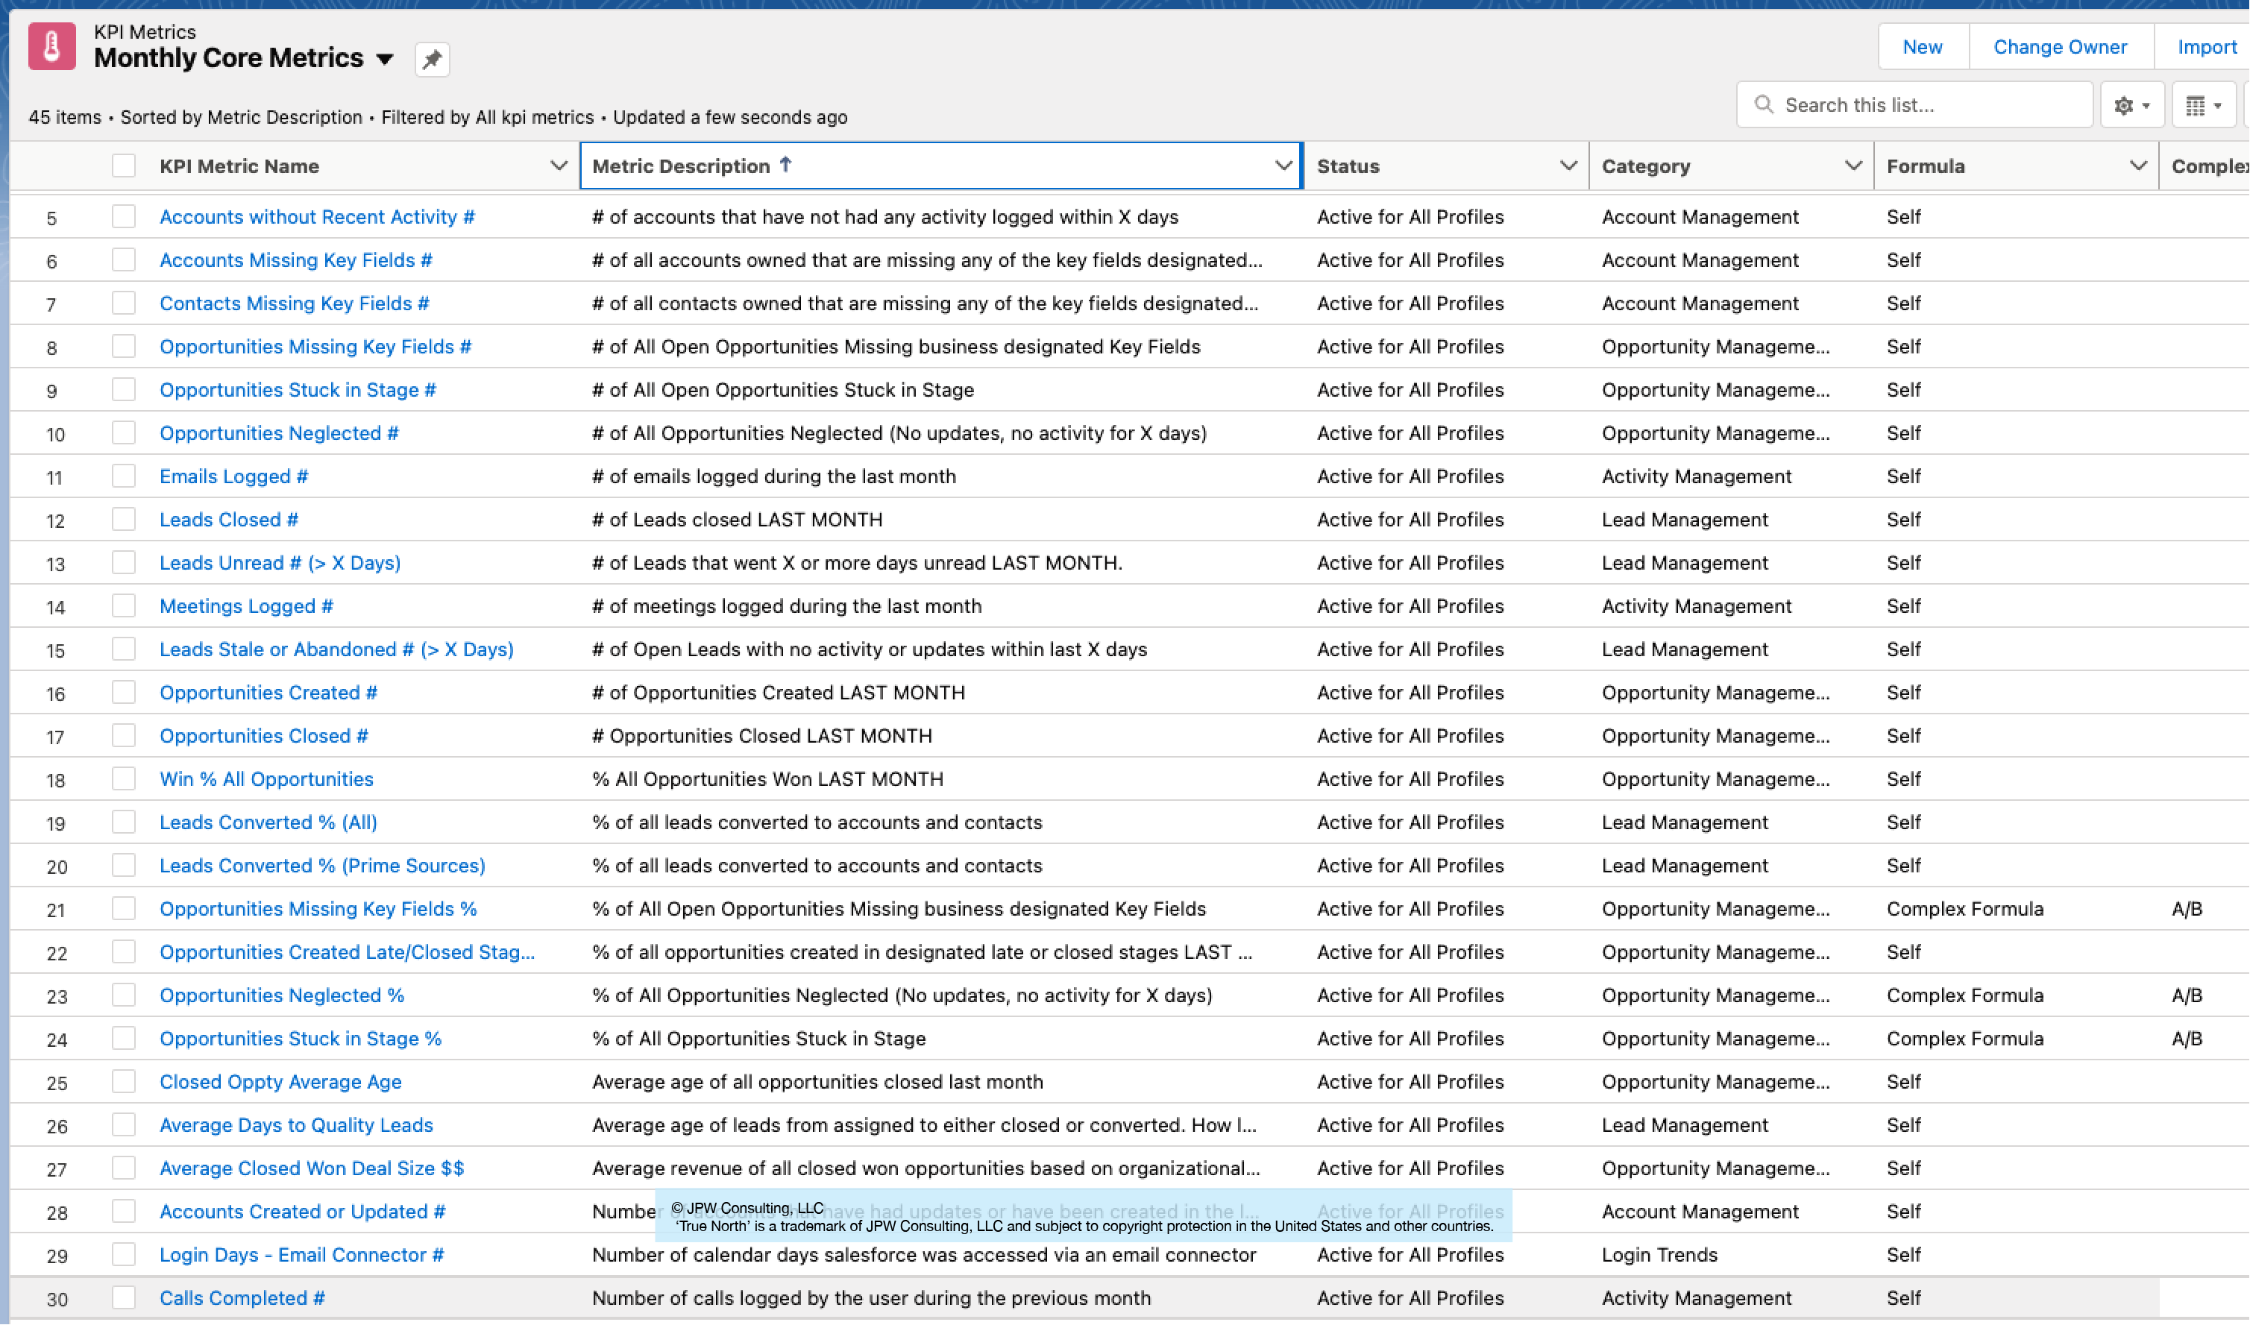
Task: Expand the Formula column menu
Action: [2138, 166]
